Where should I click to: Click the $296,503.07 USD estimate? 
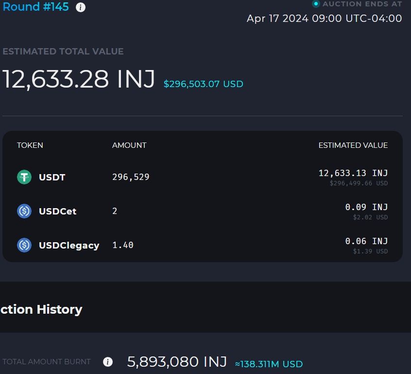pos(203,84)
